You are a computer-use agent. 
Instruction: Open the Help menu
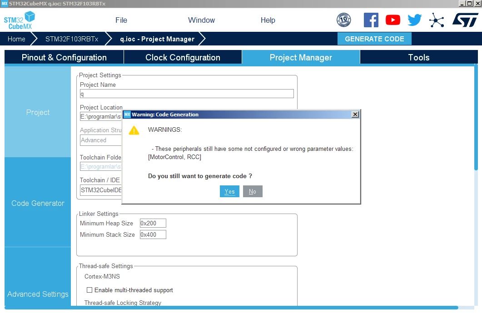pos(268,20)
